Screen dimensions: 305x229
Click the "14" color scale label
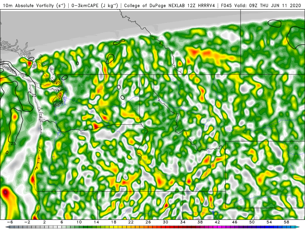96,222
